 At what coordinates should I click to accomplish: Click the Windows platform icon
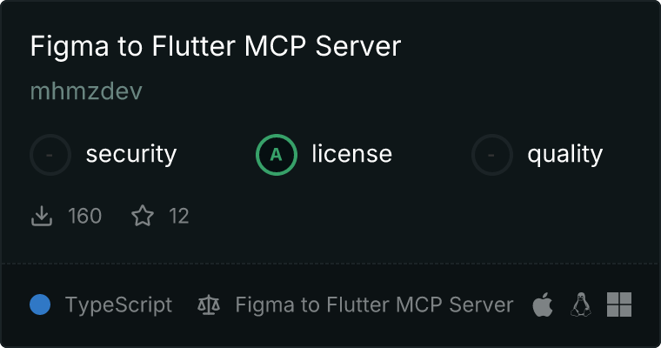[618, 305]
